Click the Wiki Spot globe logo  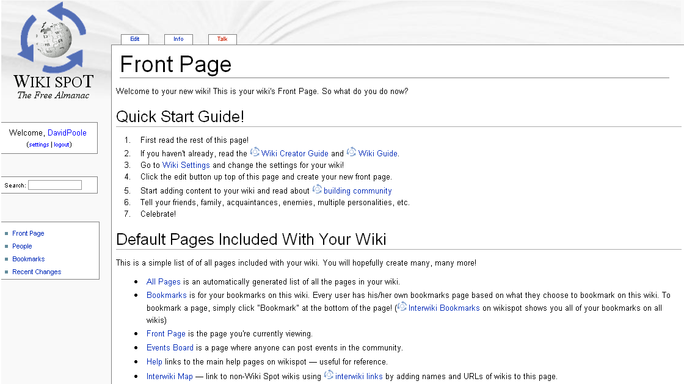coord(53,37)
